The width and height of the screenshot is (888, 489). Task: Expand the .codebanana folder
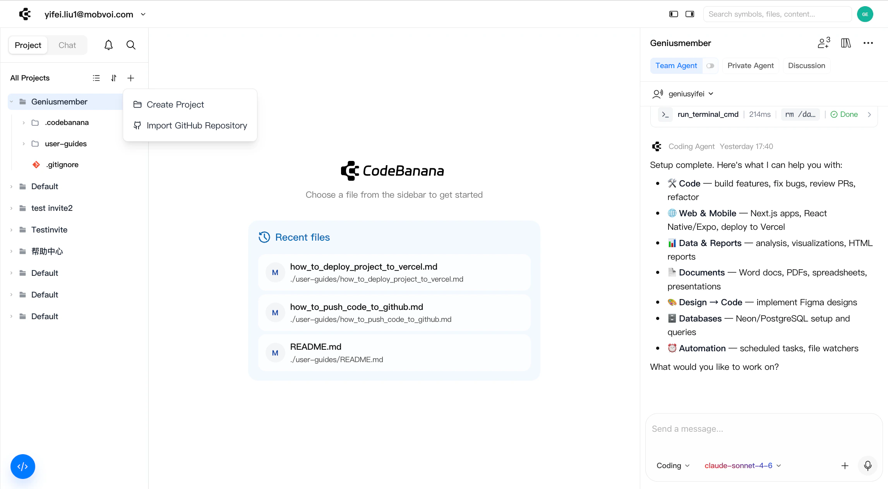click(x=24, y=123)
